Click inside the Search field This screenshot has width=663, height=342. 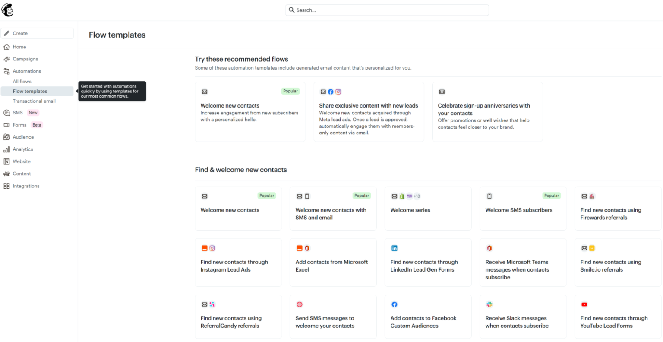[387, 9]
